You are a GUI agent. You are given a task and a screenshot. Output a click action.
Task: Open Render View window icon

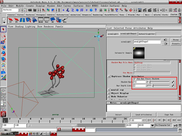[140, 10]
